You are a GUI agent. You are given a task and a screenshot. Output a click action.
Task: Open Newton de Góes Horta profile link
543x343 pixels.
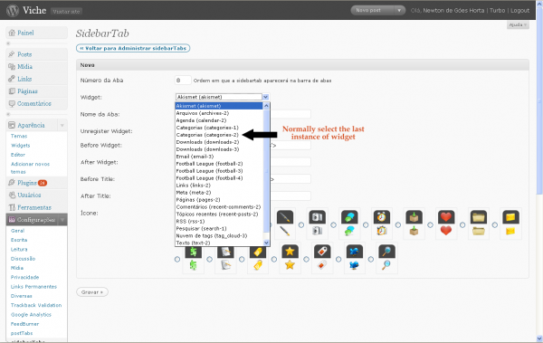tap(453, 10)
